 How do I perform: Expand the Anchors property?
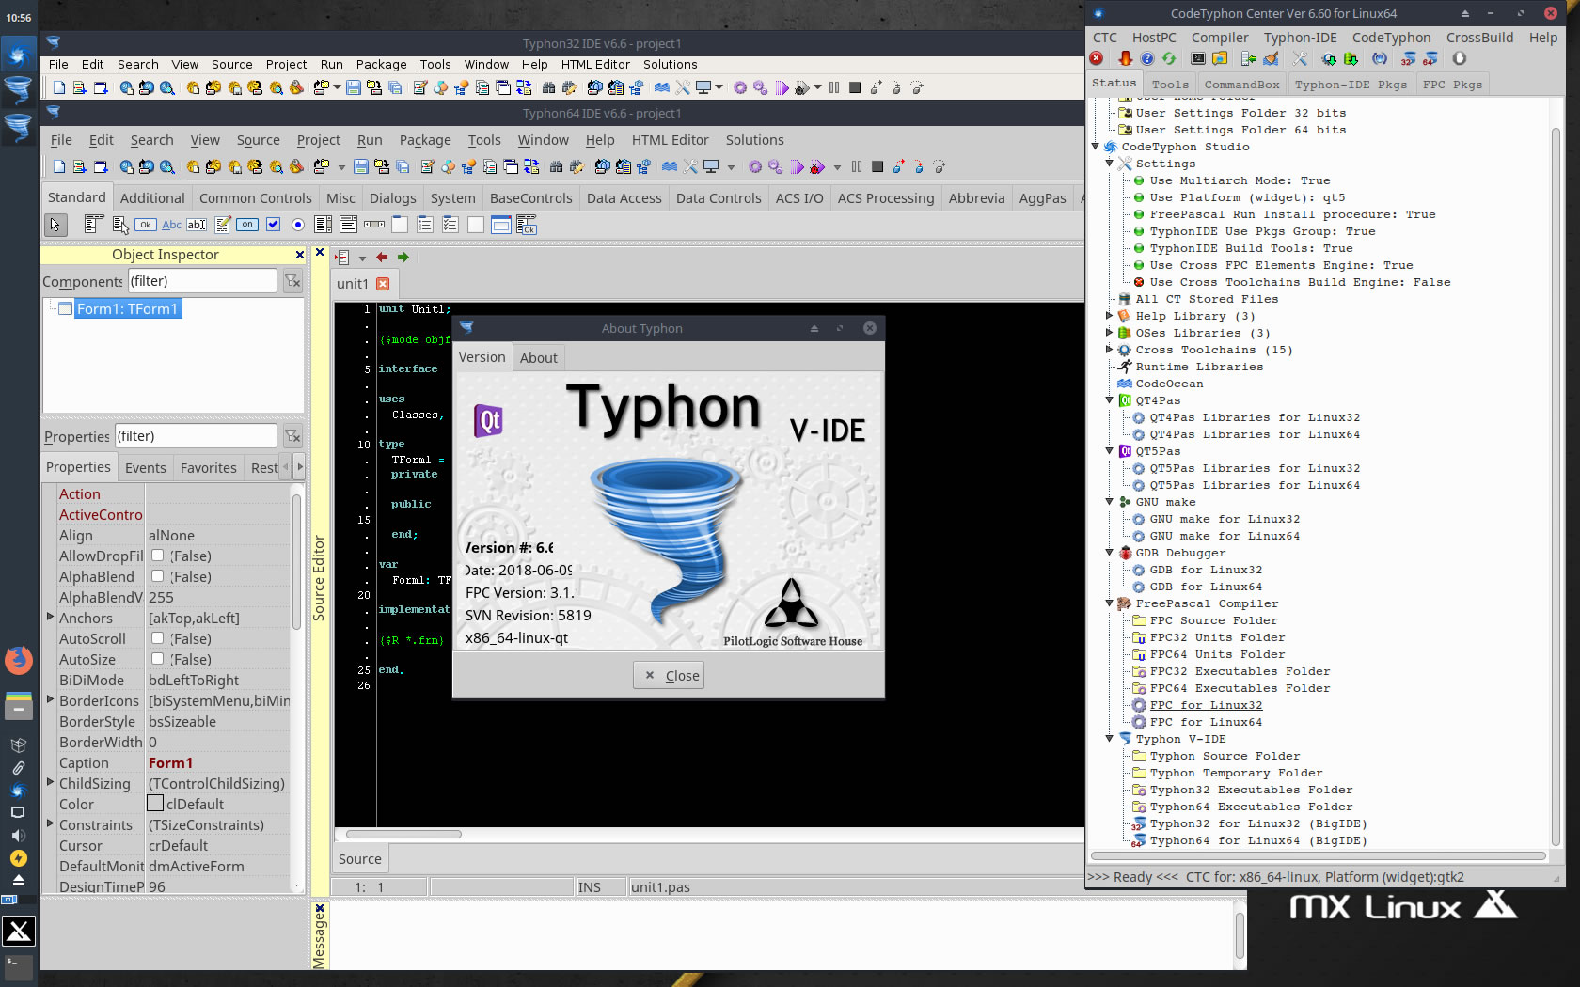pos(50,617)
